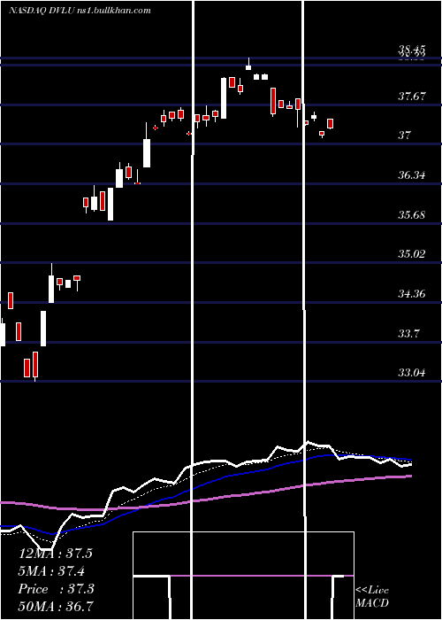442x620 pixels.
Task: Select the 35.68 price axis label
Action: pyautogui.click(x=412, y=214)
